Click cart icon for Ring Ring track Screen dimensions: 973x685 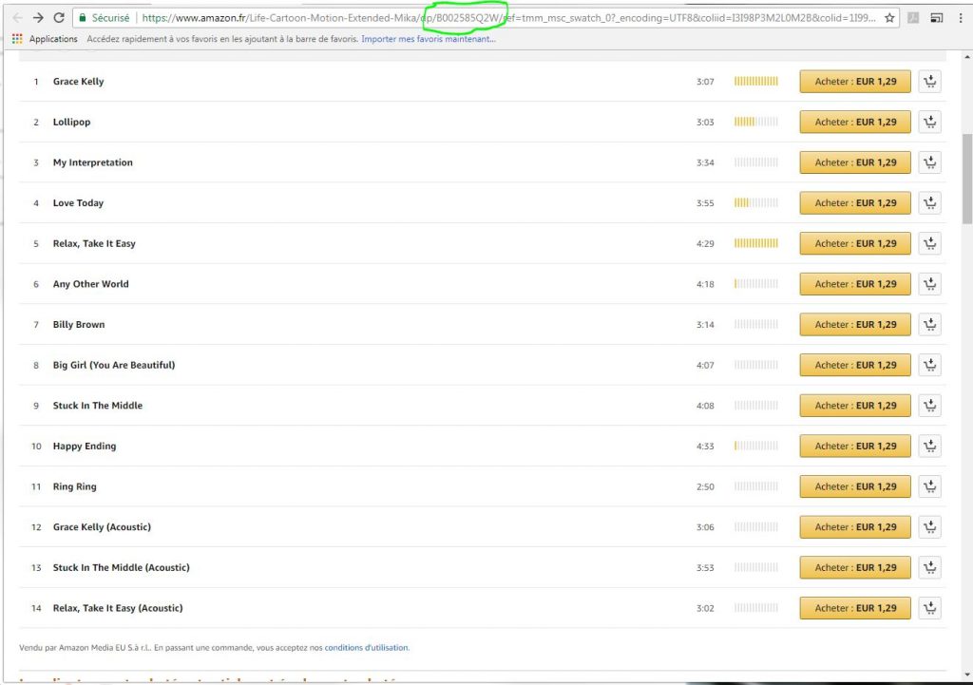click(x=929, y=487)
